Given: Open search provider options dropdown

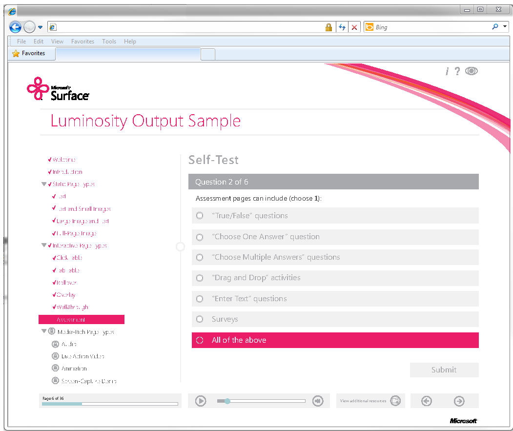Looking at the screenshot, I should 505,26.
